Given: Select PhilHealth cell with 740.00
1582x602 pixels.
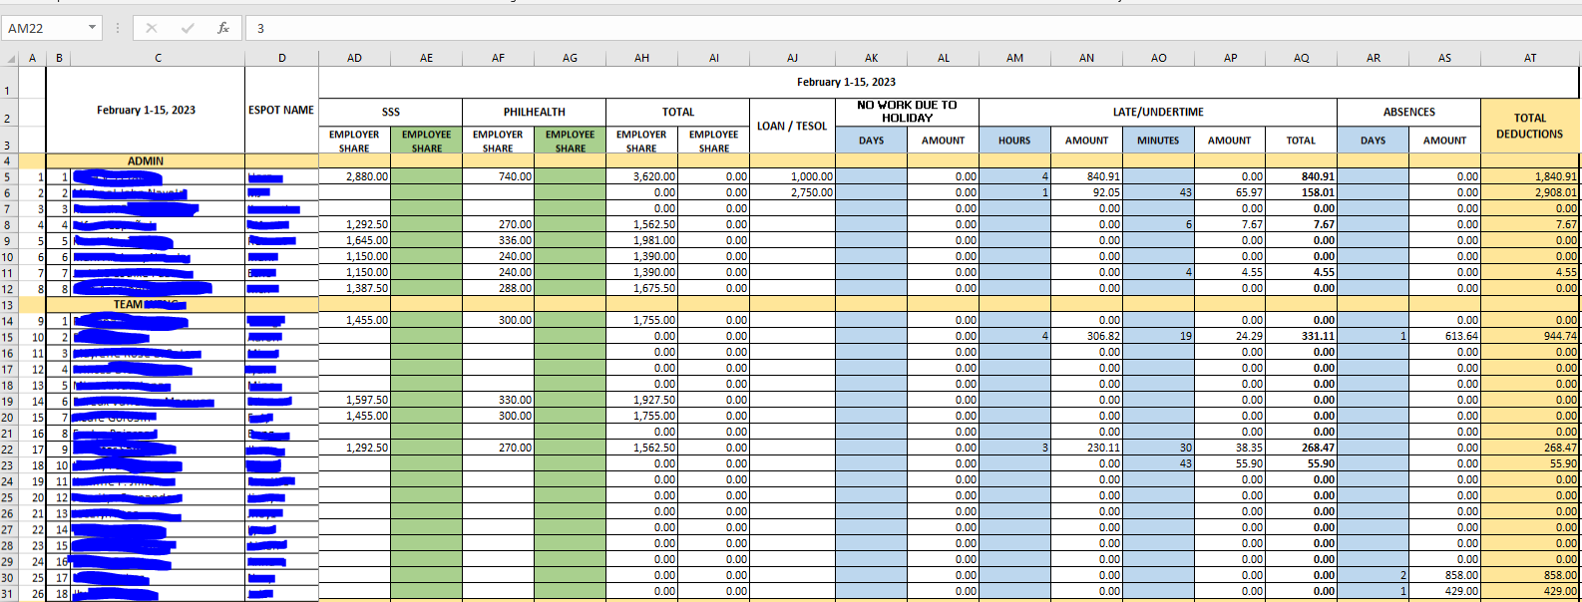Looking at the screenshot, I should [498, 176].
